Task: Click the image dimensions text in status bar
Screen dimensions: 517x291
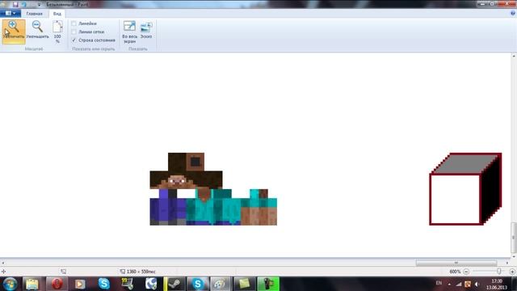Action: tap(141, 272)
